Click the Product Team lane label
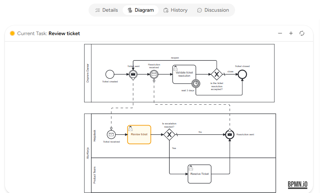320x193 pixels. (95, 175)
